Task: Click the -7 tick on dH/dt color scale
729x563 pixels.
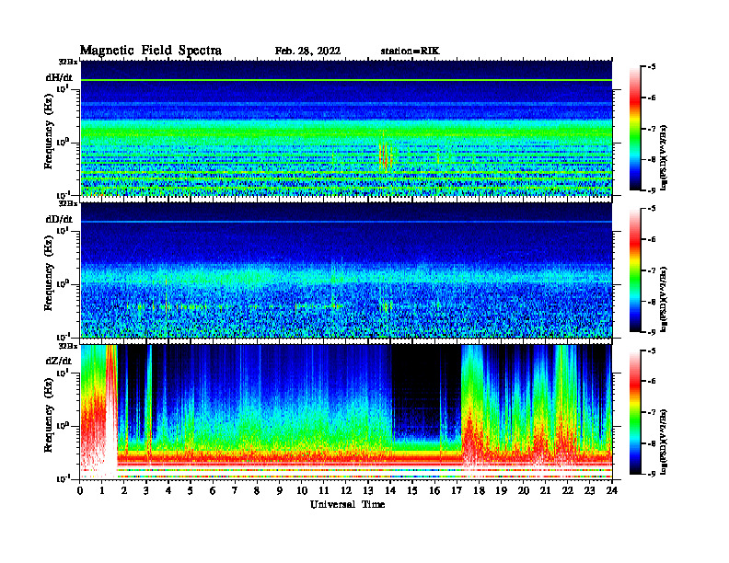Action: pos(652,129)
